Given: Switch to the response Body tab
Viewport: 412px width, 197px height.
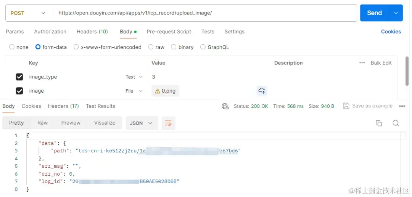Looking at the screenshot, I should [8, 106].
